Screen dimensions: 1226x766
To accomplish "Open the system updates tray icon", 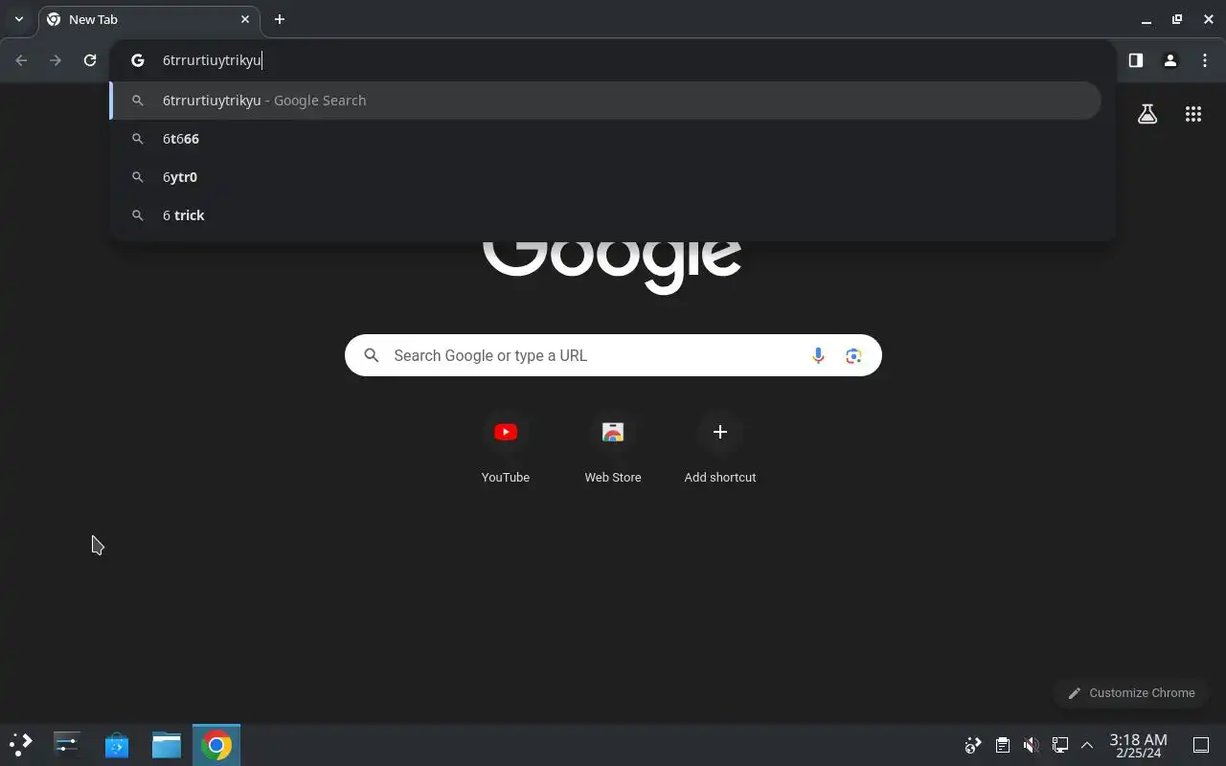I will (x=973, y=745).
